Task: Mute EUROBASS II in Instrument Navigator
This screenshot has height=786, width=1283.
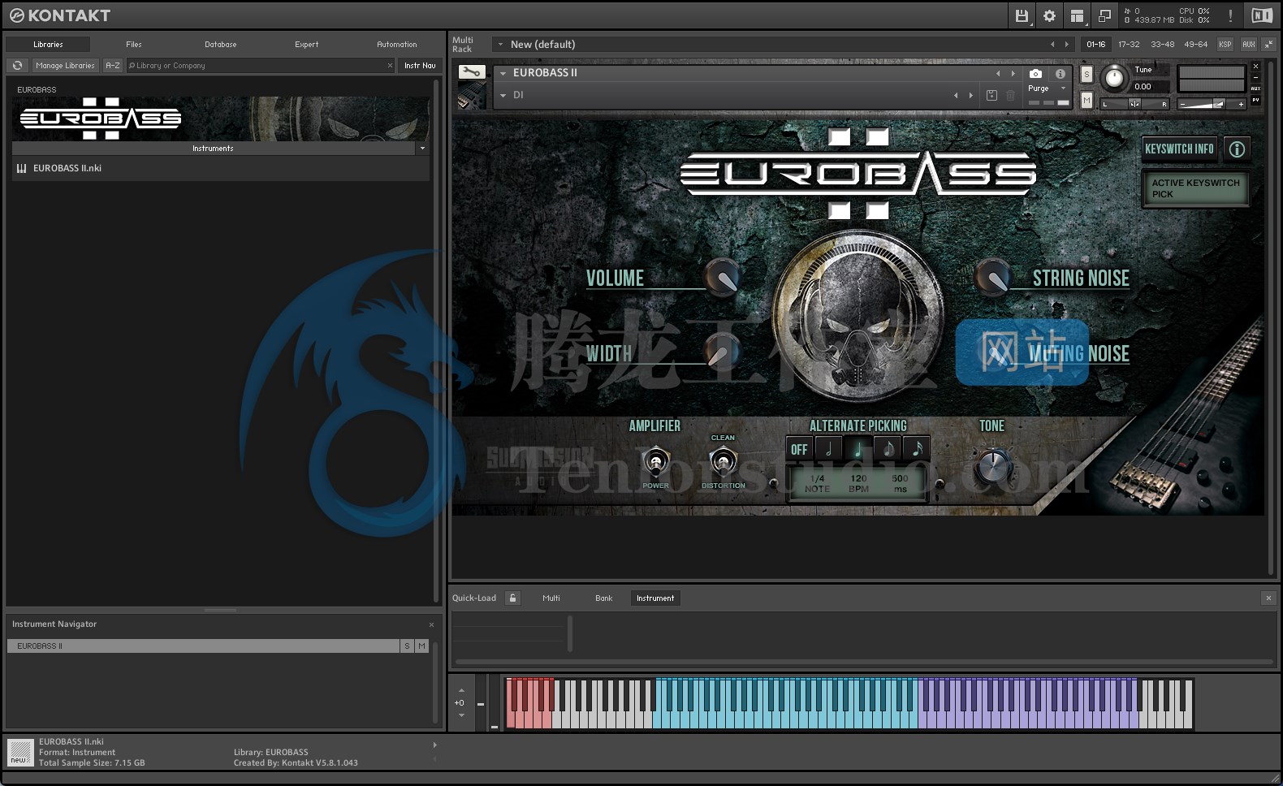Action: click(421, 646)
